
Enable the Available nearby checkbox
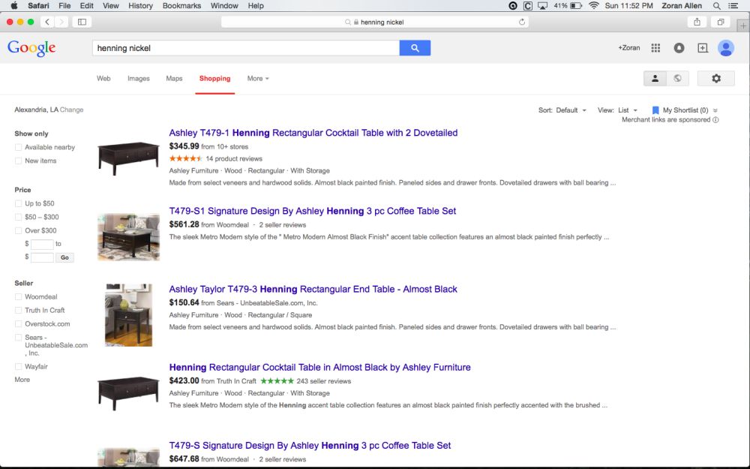(x=18, y=147)
